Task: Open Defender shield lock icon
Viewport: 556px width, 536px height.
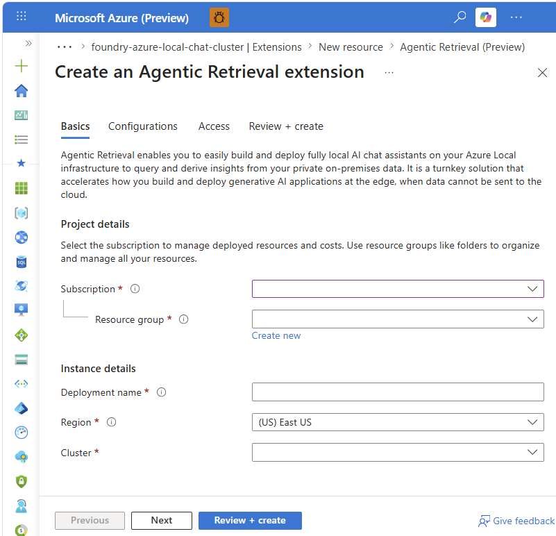Action: (x=22, y=481)
